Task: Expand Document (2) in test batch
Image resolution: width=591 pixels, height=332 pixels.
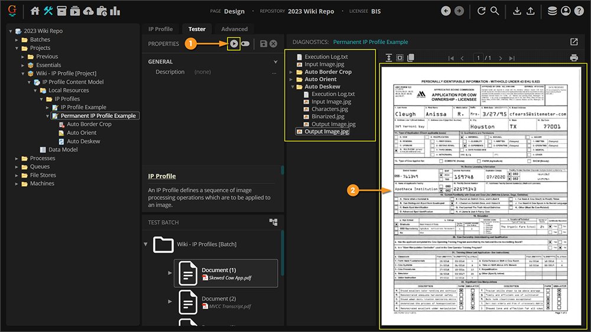Action: [x=171, y=303]
